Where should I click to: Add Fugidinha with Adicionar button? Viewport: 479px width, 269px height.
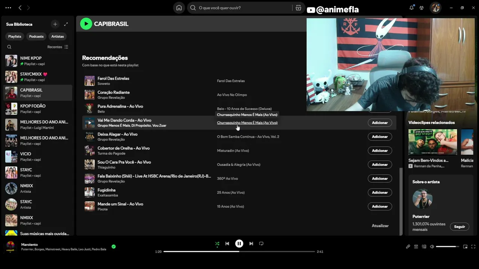pyautogui.click(x=380, y=192)
